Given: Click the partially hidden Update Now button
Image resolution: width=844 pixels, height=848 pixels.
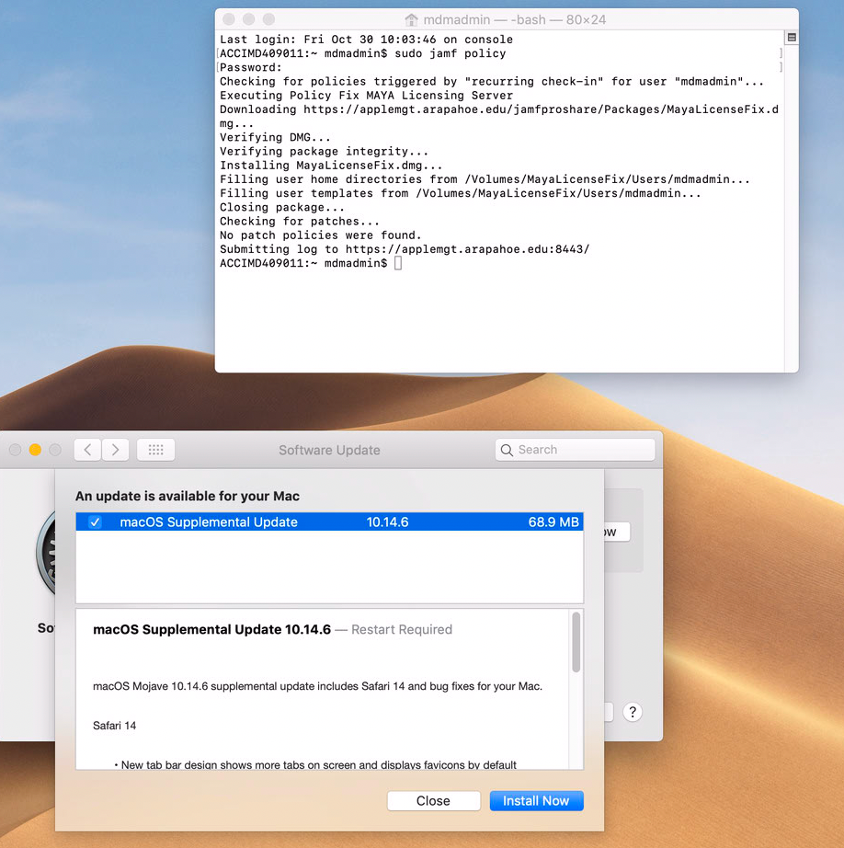Looking at the screenshot, I should tap(617, 533).
